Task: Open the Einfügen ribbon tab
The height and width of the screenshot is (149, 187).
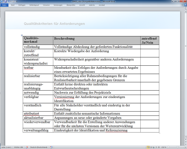Action: pos(22,5)
